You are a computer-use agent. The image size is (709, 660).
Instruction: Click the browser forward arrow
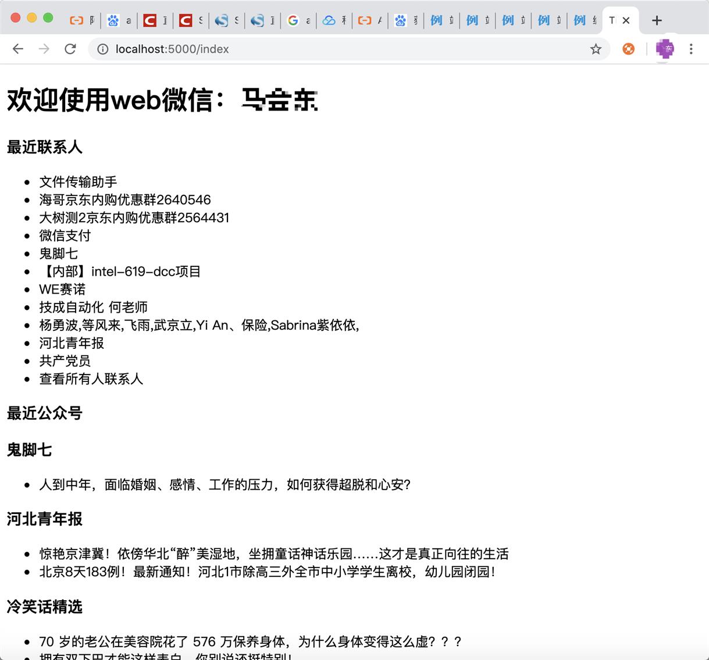coord(44,49)
